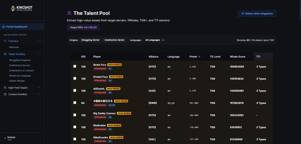Click the home icon beside Portal Dashboard
301x144 pixels.
[x=3, y=27]
